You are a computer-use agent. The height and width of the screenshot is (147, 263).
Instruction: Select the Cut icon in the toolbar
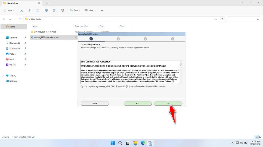click(22, 10)
